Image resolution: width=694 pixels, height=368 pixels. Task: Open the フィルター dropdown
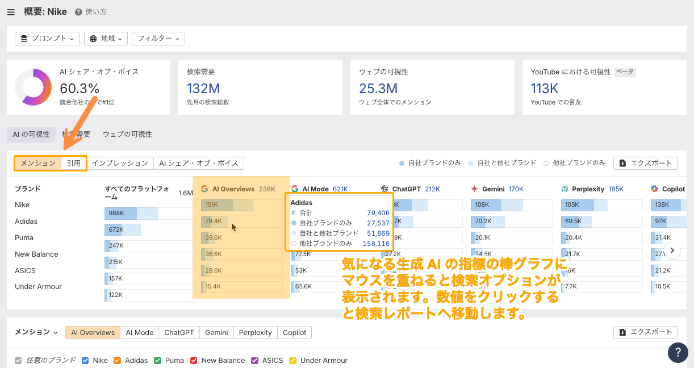point(158,39)
